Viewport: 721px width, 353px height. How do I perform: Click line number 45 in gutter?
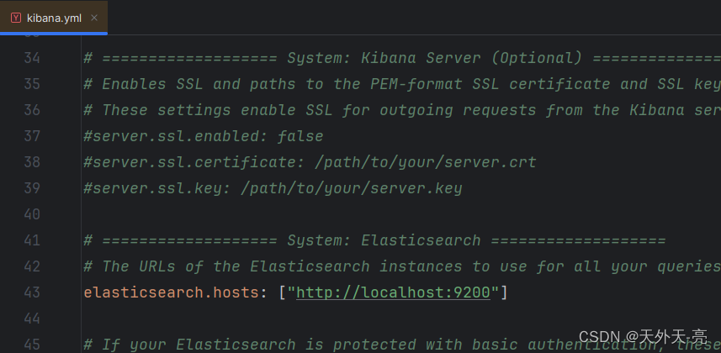point(32,344)
